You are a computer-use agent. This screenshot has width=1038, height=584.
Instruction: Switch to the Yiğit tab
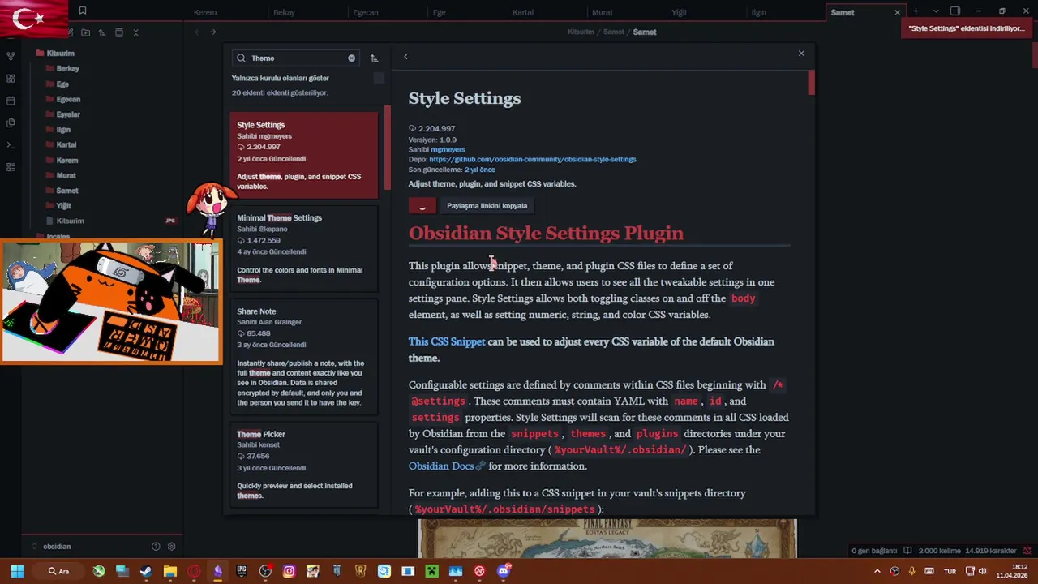(679, 12)
